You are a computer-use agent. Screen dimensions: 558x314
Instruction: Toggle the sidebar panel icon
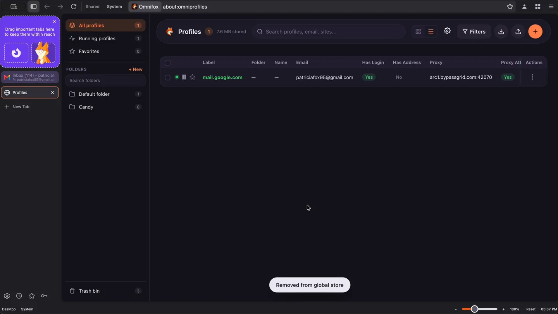coord(34,7)
